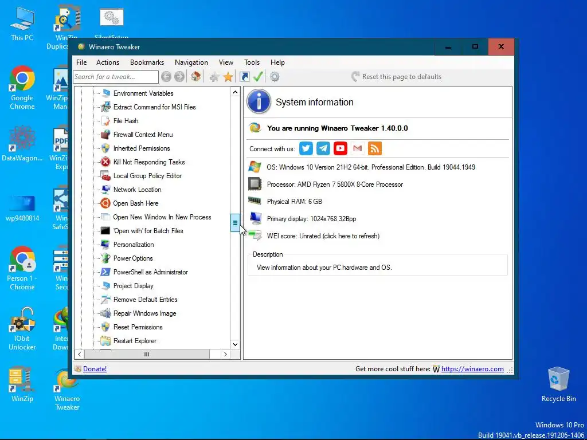Select Personalization in the tree
This screenshot has width=587, height=440.
point(134,245)
